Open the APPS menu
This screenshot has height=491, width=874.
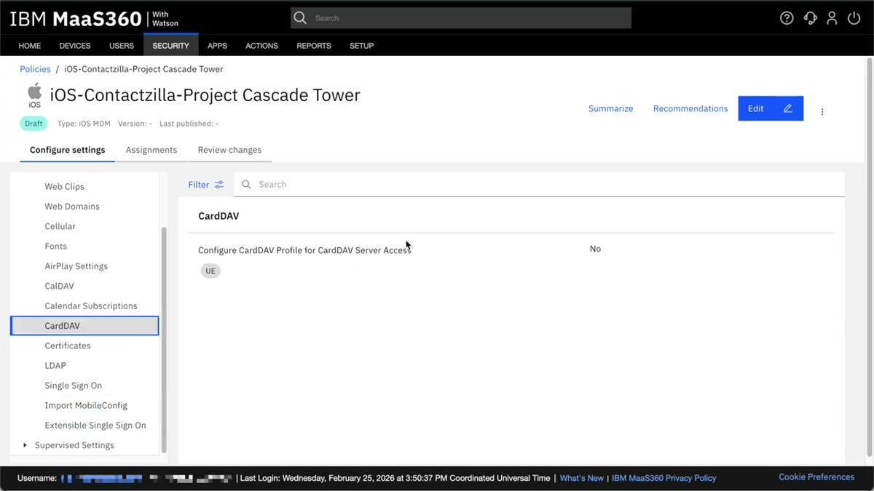click(x=217, y=46)
